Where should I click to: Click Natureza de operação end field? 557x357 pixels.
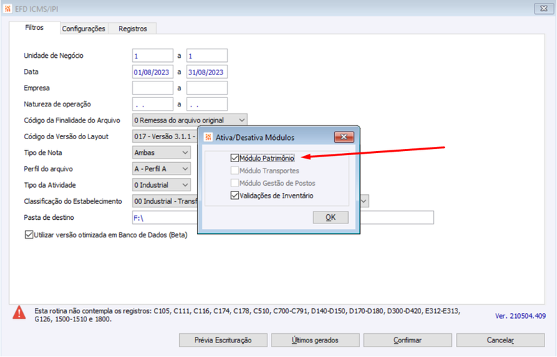[207, 104]
